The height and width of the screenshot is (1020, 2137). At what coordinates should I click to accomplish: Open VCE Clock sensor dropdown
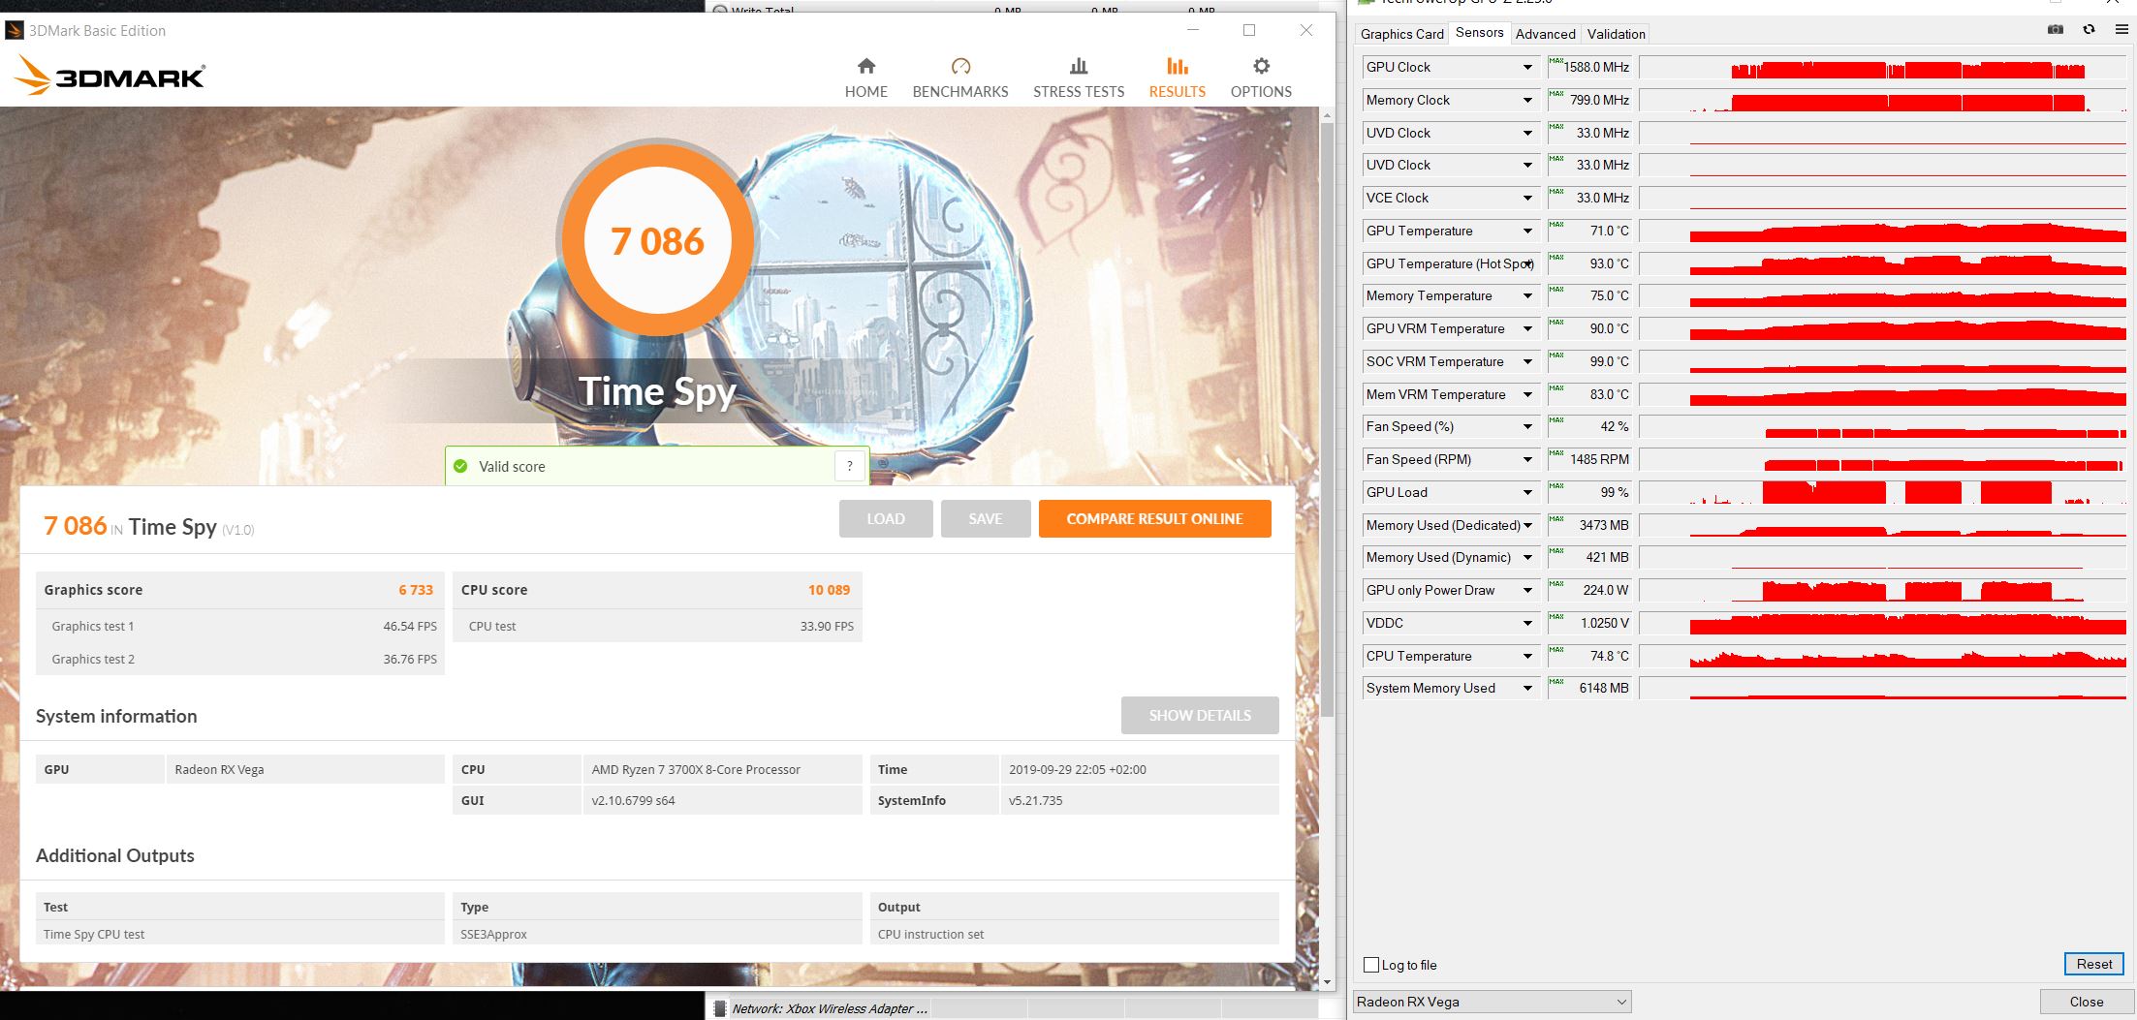(x=1527, y=198)
